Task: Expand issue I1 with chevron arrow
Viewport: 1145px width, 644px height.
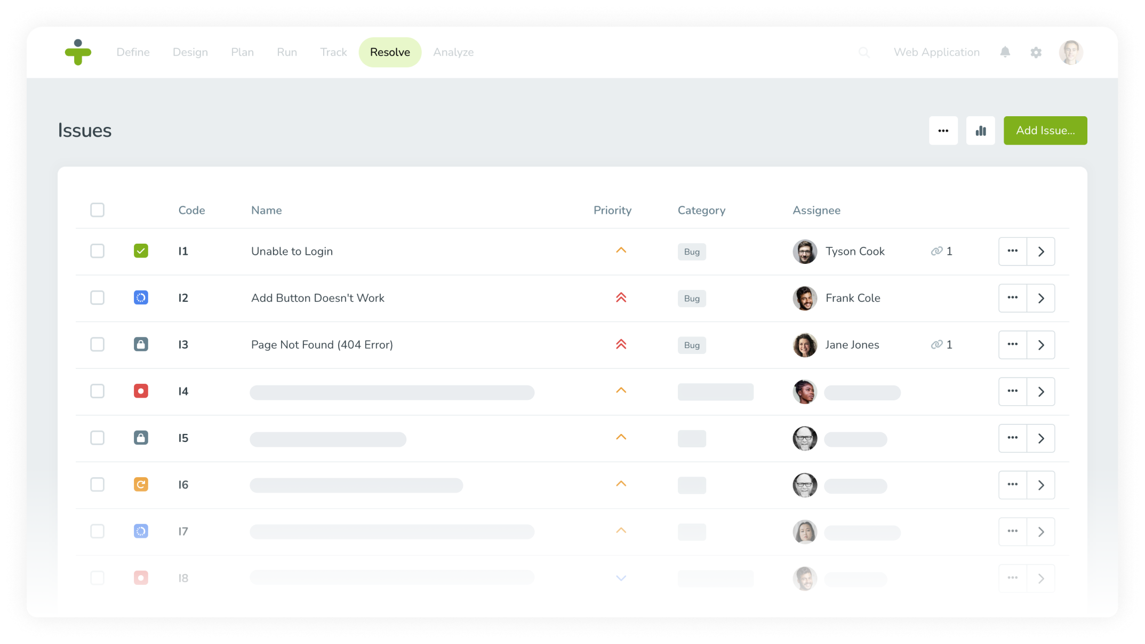Action: coord(1041,251)
